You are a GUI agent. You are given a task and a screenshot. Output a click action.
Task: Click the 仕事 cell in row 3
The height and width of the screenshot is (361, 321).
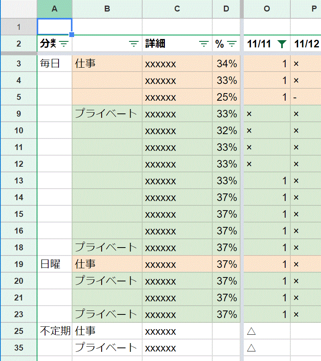tap(107, 63)
